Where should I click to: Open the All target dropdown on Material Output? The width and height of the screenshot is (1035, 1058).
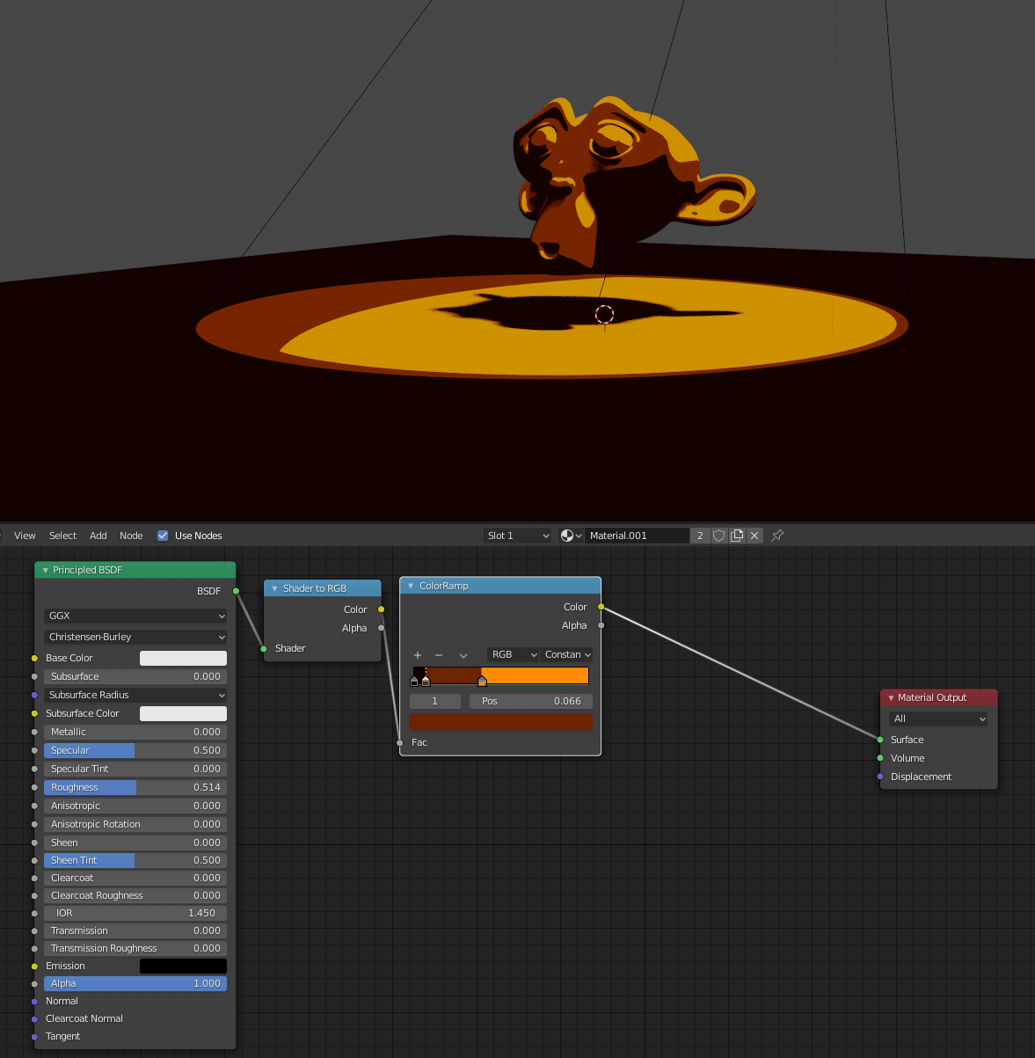(939, 719)
